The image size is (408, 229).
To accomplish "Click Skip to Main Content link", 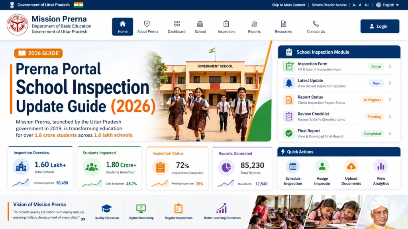I will click(288, 5).
